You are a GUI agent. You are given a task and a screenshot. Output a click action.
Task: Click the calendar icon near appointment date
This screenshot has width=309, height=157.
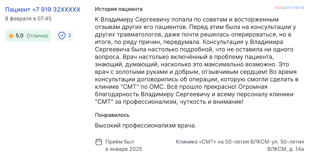point(99,142)
